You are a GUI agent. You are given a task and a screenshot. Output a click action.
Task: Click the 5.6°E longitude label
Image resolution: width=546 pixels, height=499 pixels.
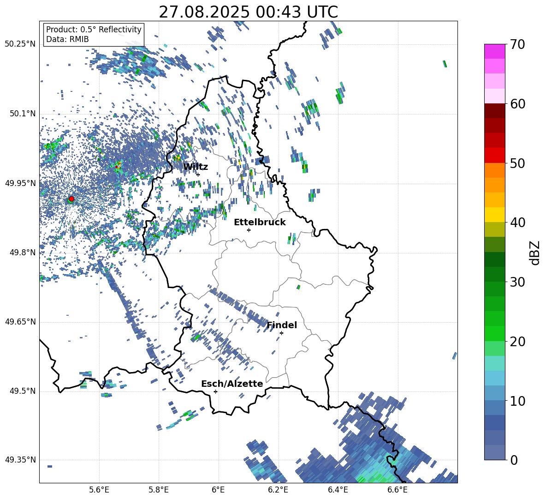[x=99, y=490]
